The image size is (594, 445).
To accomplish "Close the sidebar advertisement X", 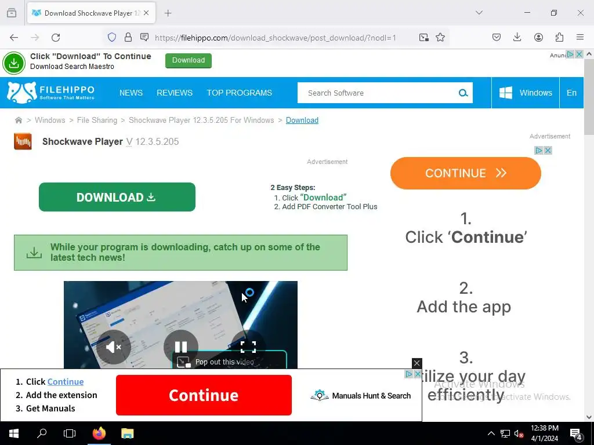I will [x=548, y=151].
